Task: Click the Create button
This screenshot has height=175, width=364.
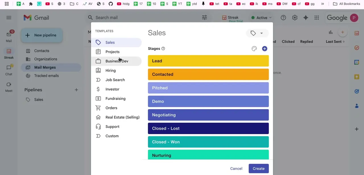Action: [x=258, y=168]
